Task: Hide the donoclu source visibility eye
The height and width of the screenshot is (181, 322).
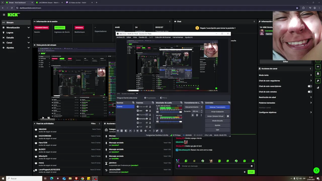Action: pos(147,119)
